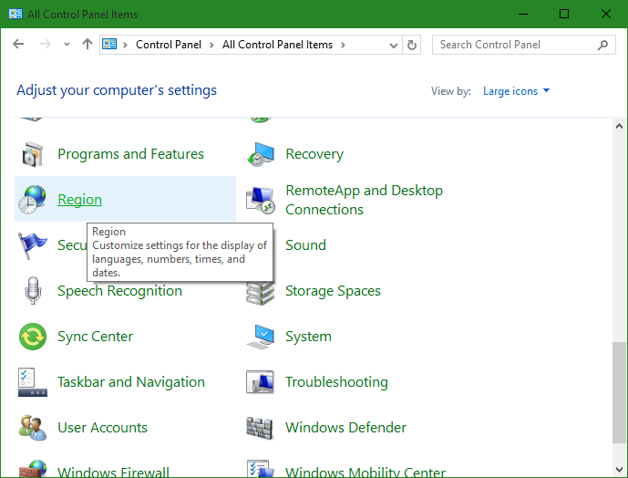The width and height of the screenshot is (628, 478).
Task: Go up one level with Up arrow
Action: pyautogui.click(x=88, y=44)
